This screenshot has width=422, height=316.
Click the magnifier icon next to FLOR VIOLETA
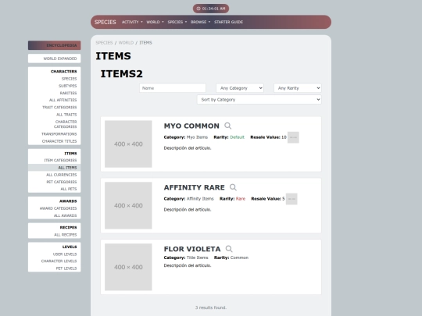click(229, 249)
